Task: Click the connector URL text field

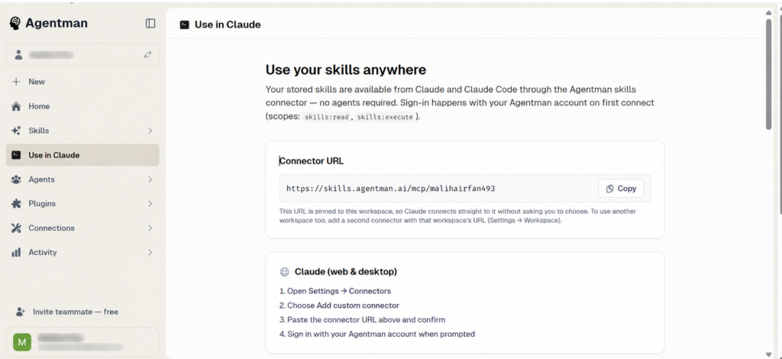Action: tap(465, 189)
